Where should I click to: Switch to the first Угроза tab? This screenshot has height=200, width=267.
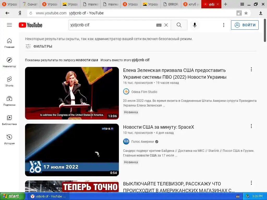point(10,4)
